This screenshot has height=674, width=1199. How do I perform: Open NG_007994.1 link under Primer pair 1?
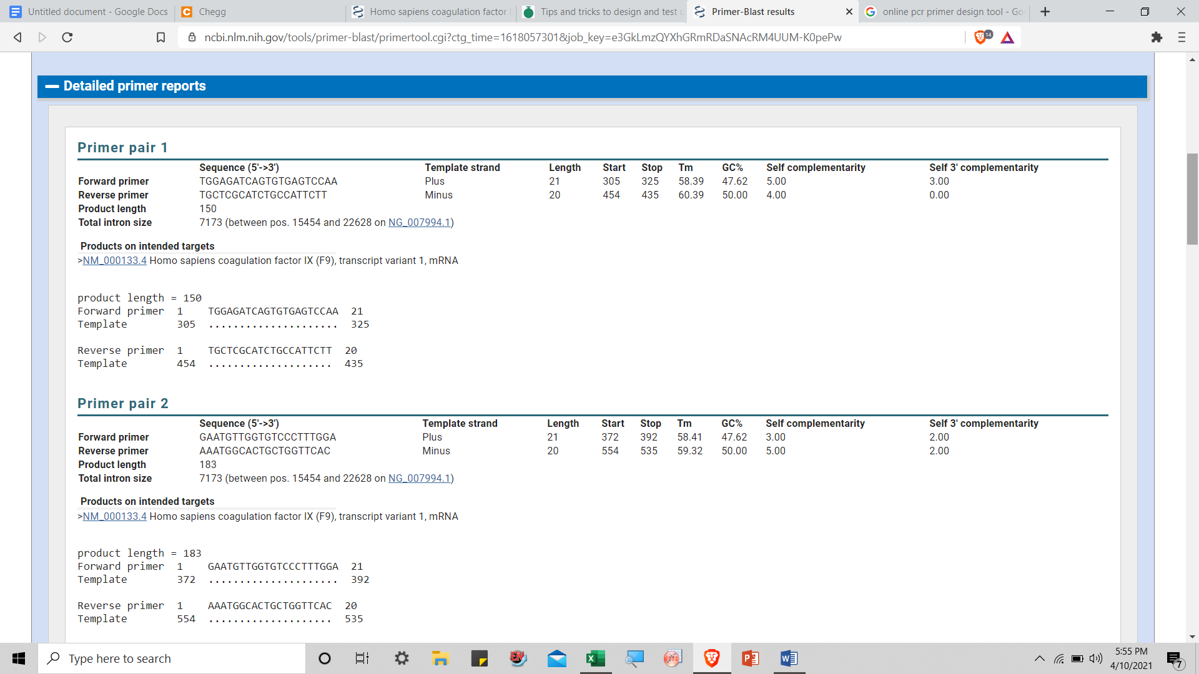click(419, 223)
